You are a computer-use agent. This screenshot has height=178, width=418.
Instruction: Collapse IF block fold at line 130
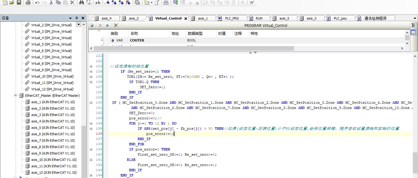91,103
